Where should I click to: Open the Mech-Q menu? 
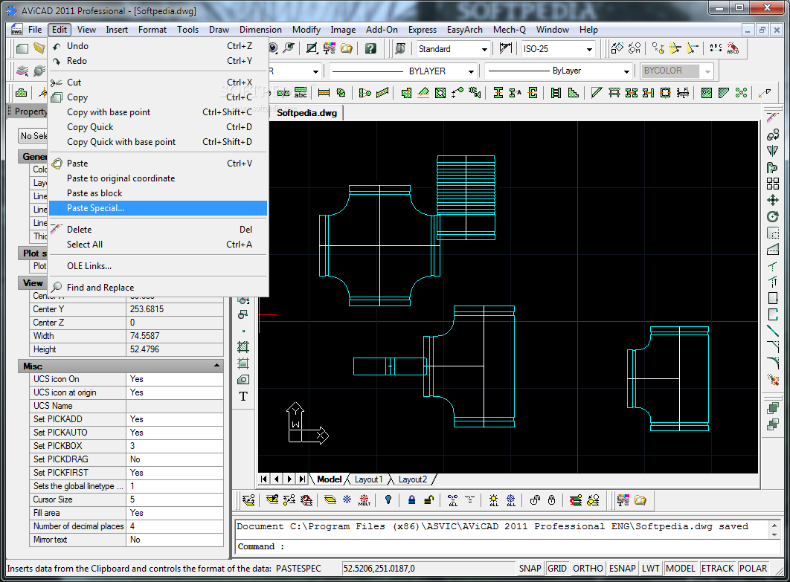[510, 30]
